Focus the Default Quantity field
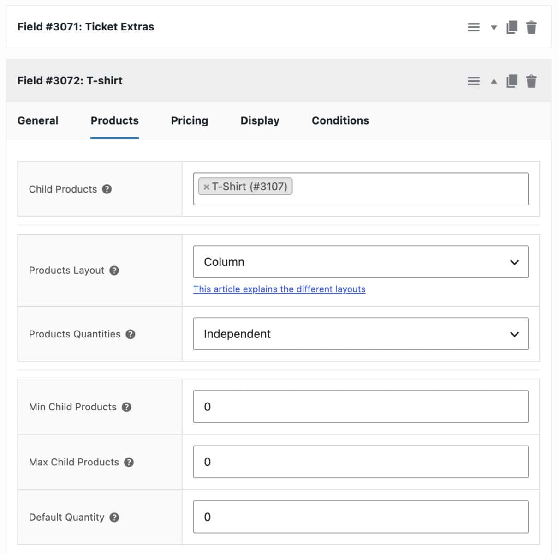This screenshot has width=559, height=554. 361,517
